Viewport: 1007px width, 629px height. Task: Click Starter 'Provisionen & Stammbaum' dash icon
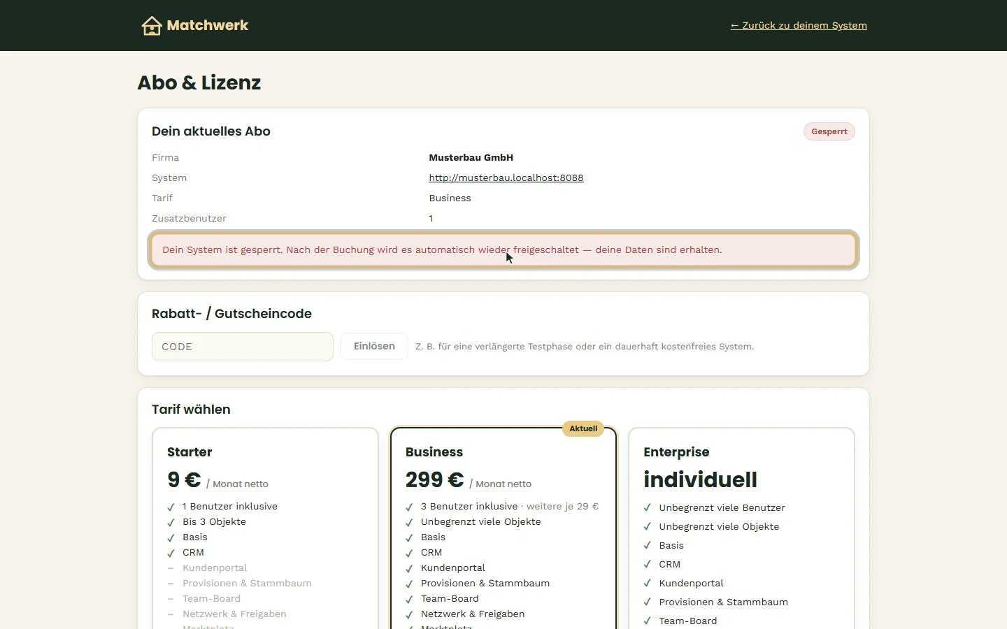click(x=171, y=584)
